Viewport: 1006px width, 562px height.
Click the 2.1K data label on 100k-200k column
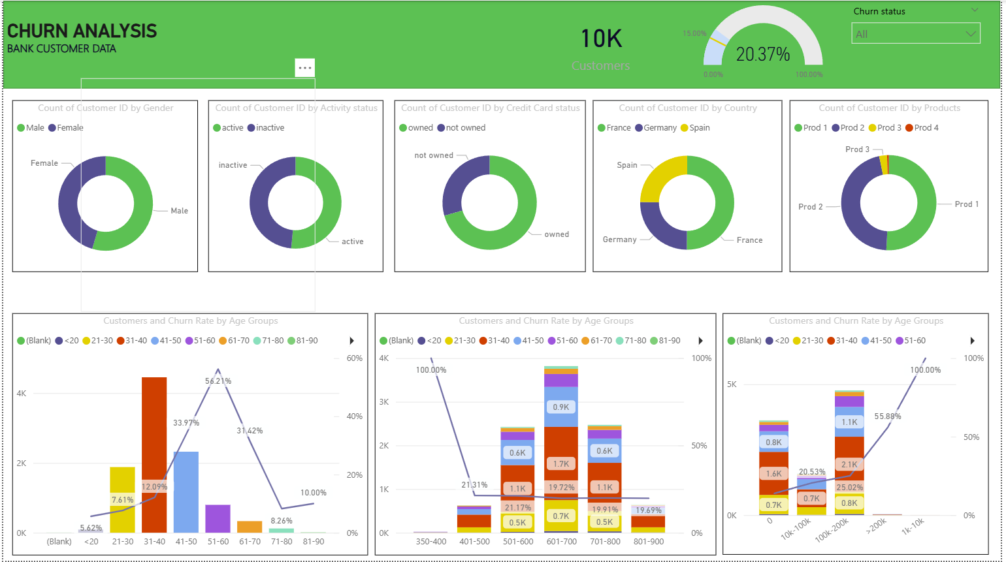click(x=850, y=465)
